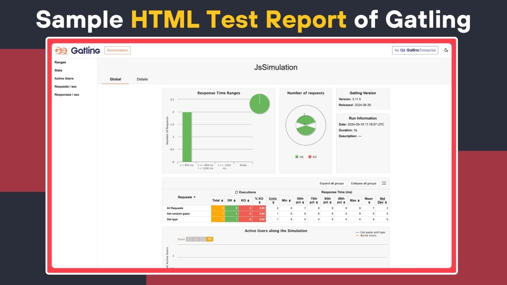Jump to Active Users section in sidebar
Screen dimensions: 507x285
[x=64, y=78]
